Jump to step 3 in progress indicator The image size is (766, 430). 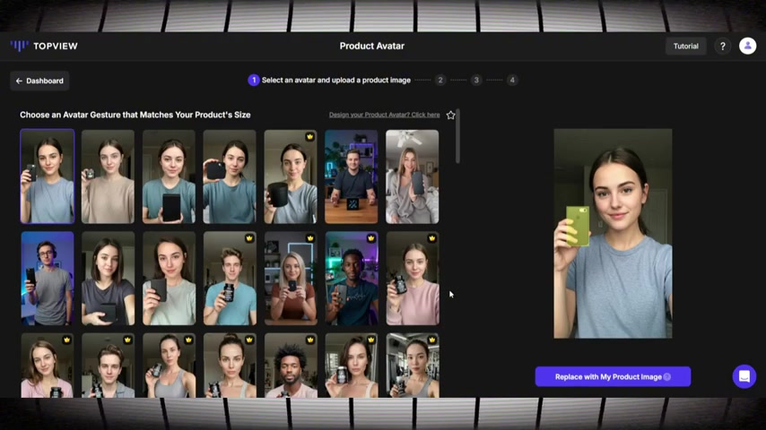click(x=476, y=80)
